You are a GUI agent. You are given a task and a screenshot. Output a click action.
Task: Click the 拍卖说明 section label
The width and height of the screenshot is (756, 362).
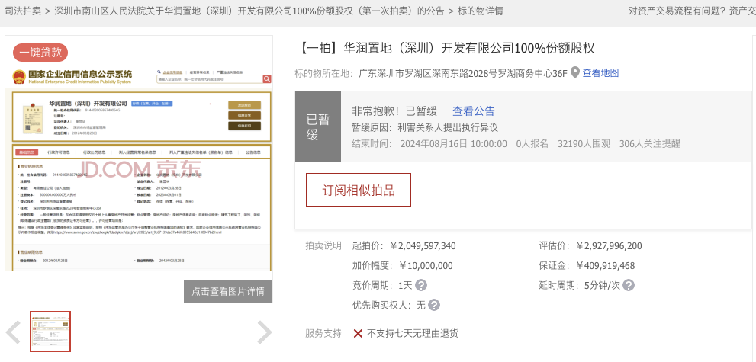tap(323, 246)
